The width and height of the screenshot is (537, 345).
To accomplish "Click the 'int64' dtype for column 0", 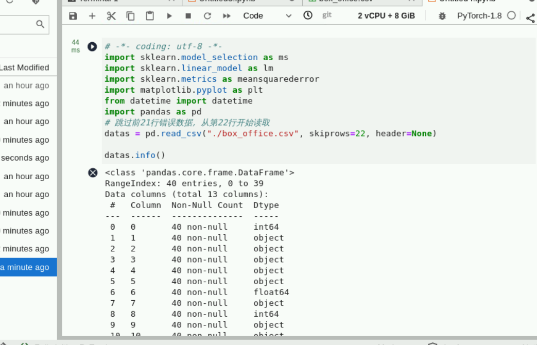I will 266,227.
